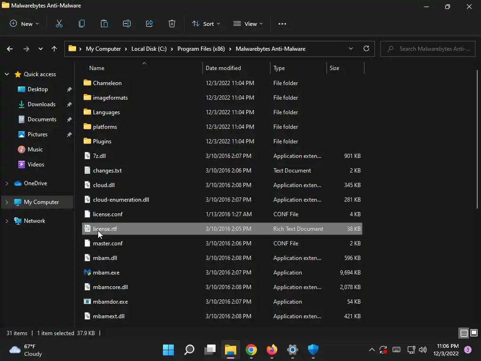Collapse the Quick access tree

pos(7,74)
